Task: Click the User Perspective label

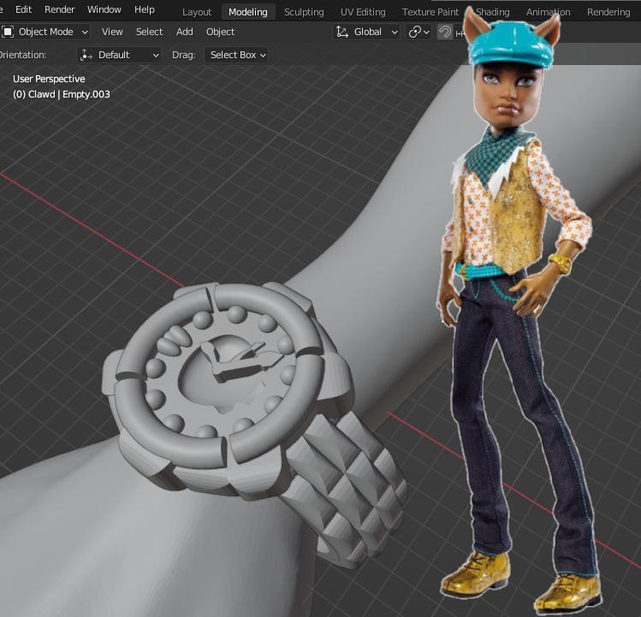Action: 49,79
